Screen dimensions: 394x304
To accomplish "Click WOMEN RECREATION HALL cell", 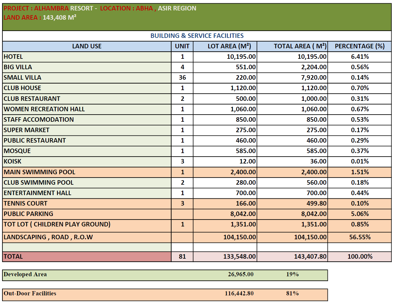I will pos(87,109).
